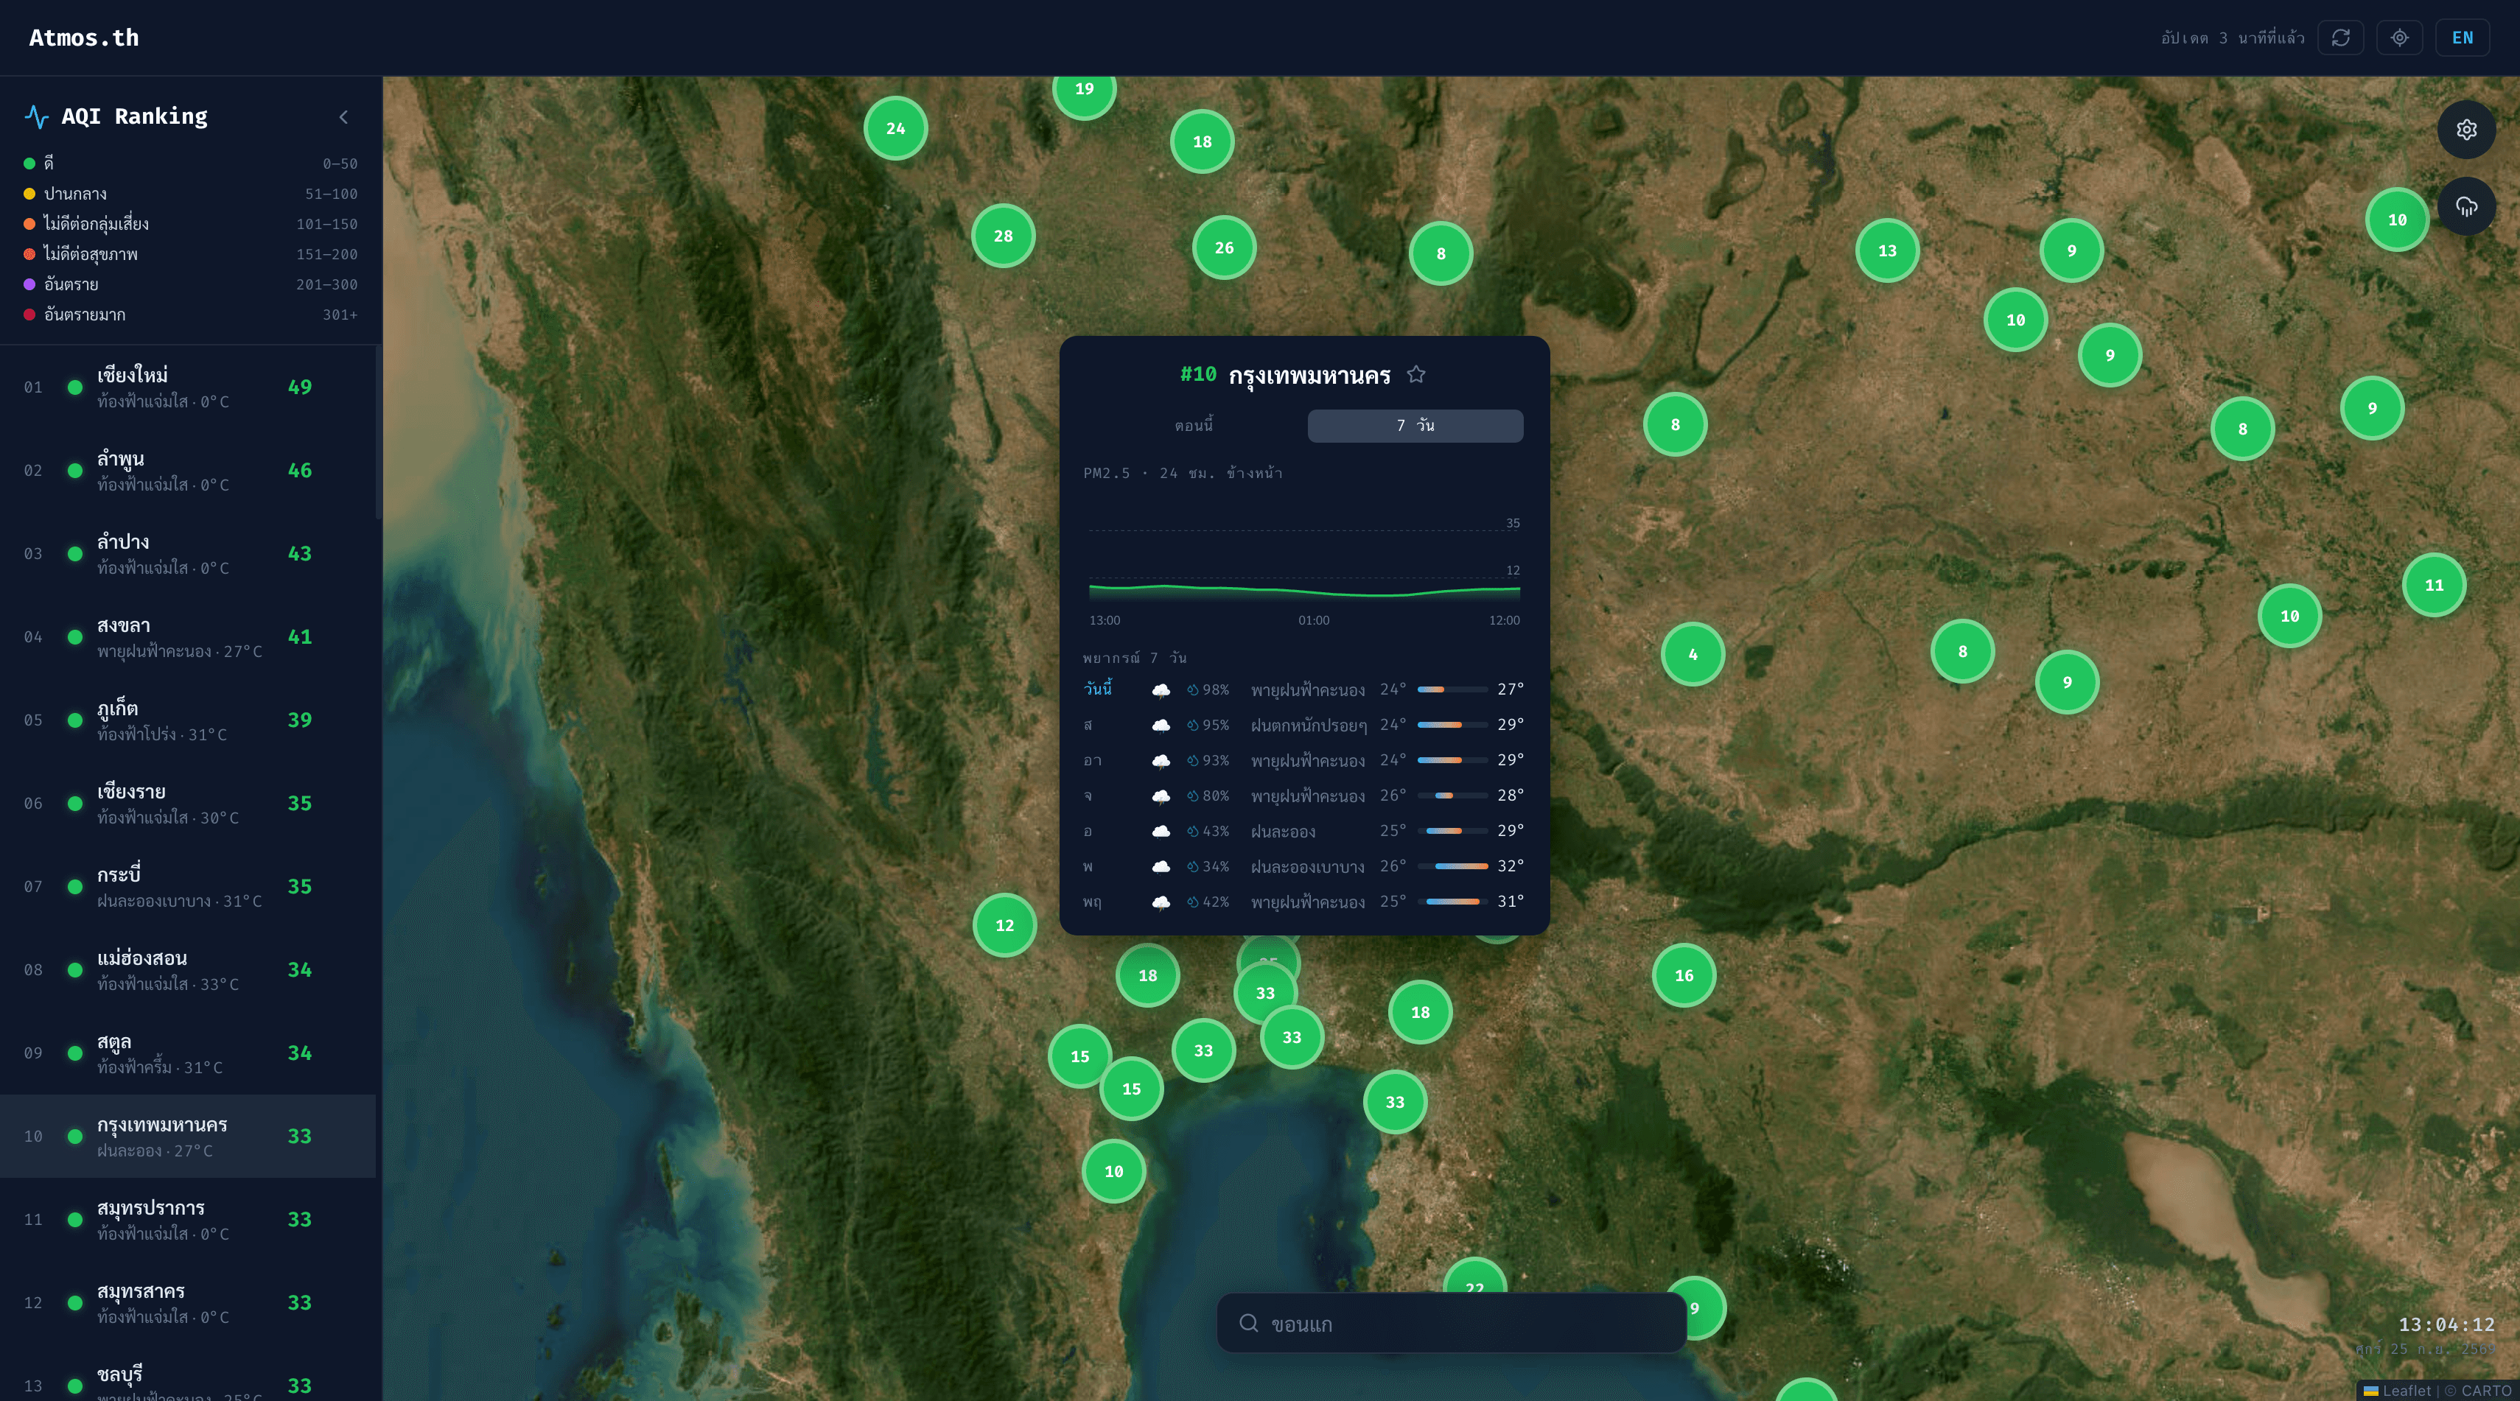Click the วันนี้ forecast row label
This screenshot has width=2520, height=1401.
coord(1098,688)
